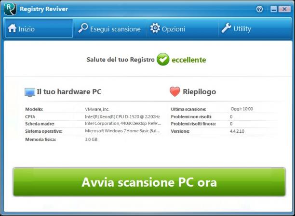The image size is (295, 216).
Task: Click 'Salute del tuo Registro' label
Action: point(121,60)
